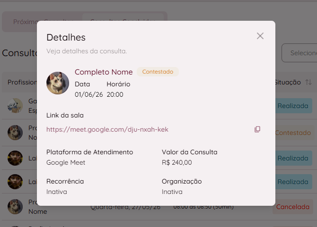Click the Cancelada status badge
This screenshot has height=227, width=317.
[x=292, y=207]
